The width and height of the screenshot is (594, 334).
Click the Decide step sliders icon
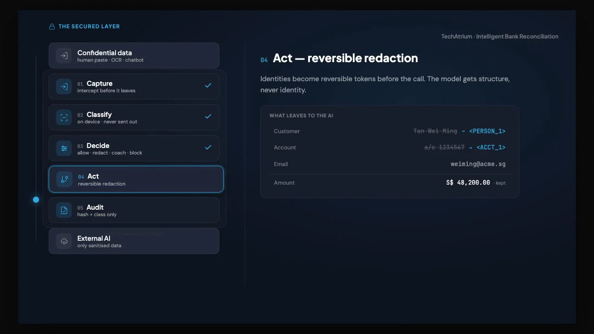pos(64,148)
